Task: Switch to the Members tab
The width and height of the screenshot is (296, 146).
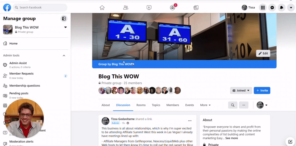Action: coord(173,105)
